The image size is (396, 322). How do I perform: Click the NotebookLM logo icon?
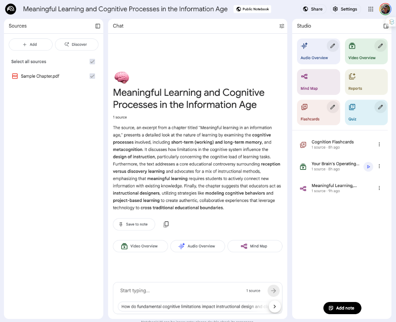11,9
